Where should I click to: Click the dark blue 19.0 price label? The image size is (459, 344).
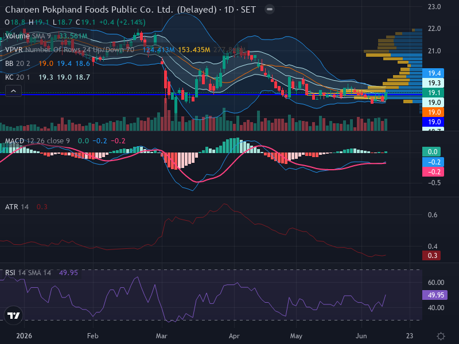(433, 122)
